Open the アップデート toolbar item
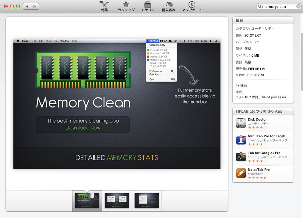 (192, 6)
